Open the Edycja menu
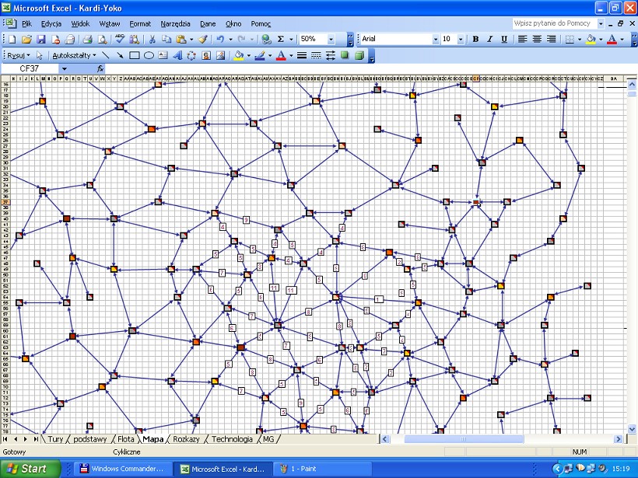The width and height of the screenshot is (638, 478). [51, 24]
